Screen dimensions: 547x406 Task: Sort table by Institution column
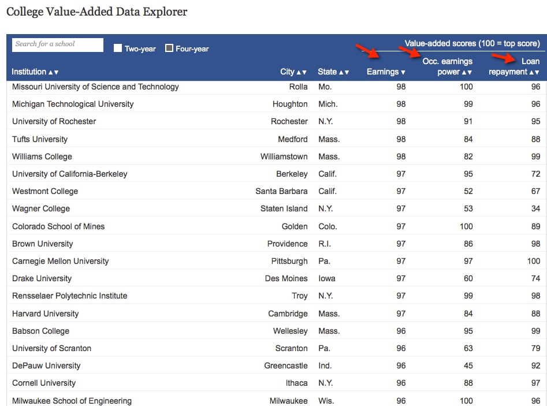coord(35,72)
